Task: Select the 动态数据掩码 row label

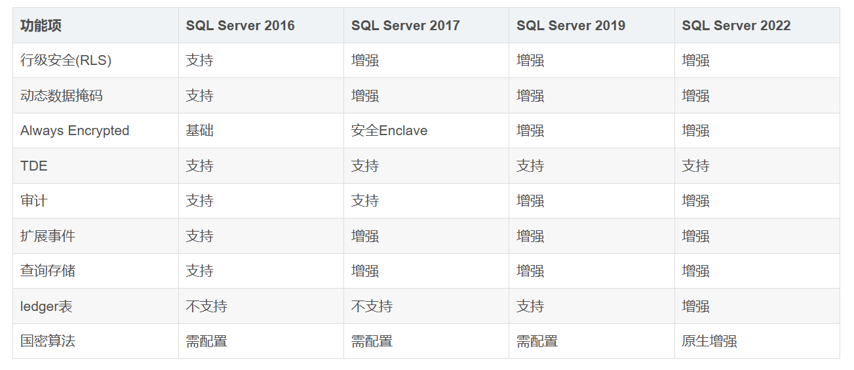Action: pos(62,96)
